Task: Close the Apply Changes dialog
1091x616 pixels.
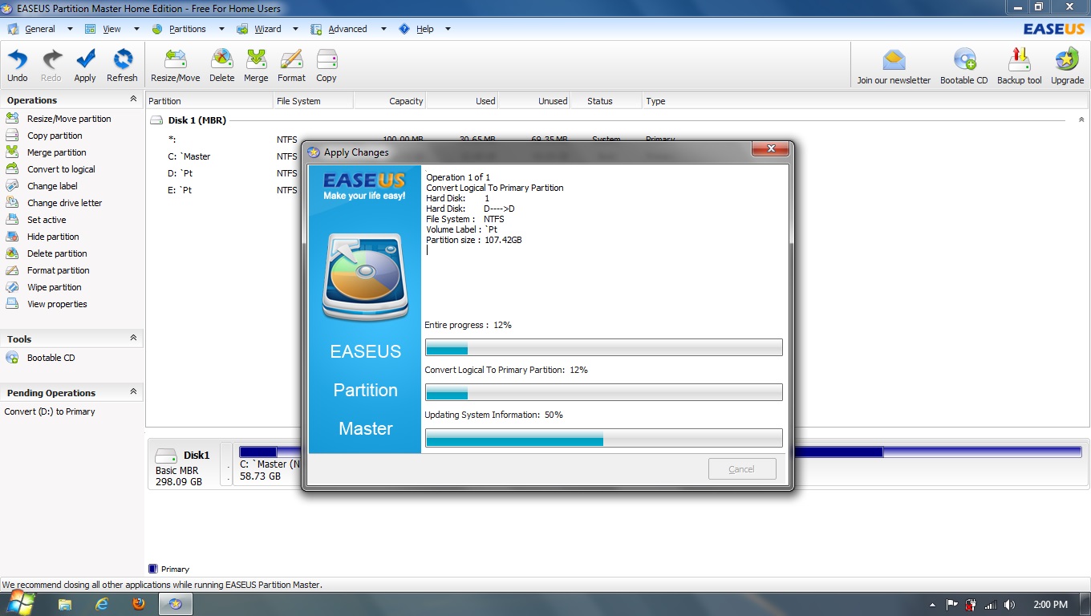Action: 771,149
